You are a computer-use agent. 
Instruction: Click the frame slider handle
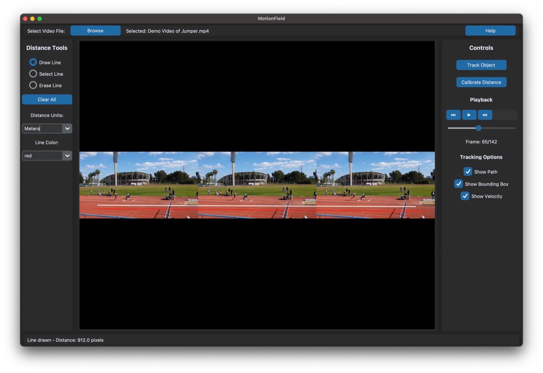point(479,128)
